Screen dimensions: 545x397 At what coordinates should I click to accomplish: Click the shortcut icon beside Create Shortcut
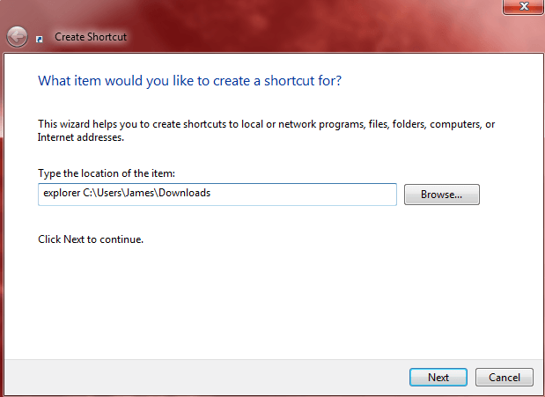40,39
